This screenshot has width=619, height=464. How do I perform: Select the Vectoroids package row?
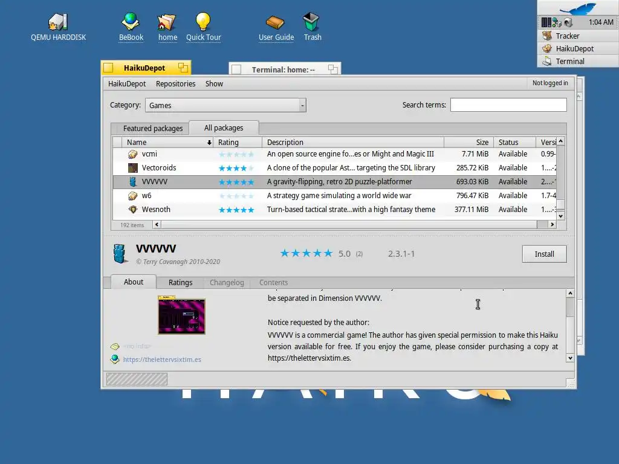pos(334,168)
